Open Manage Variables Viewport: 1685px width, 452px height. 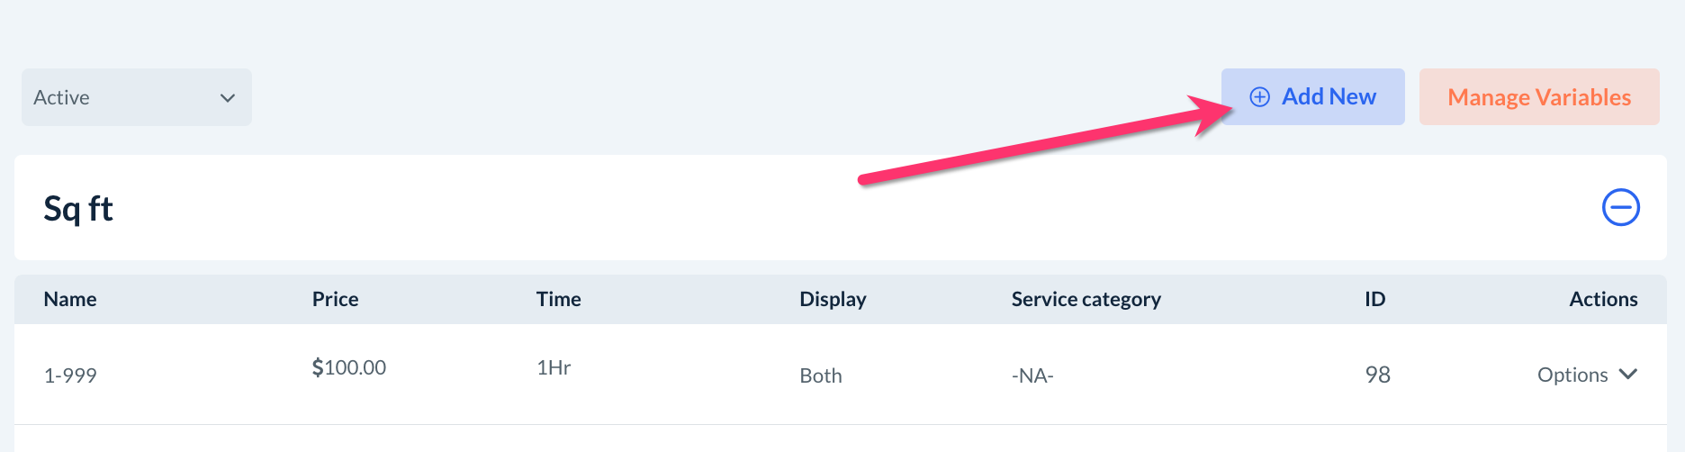(1538, 97)
